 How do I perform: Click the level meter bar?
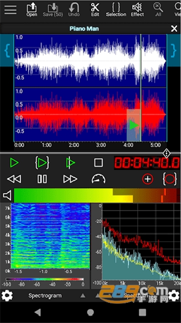click(x=97, y=196)
